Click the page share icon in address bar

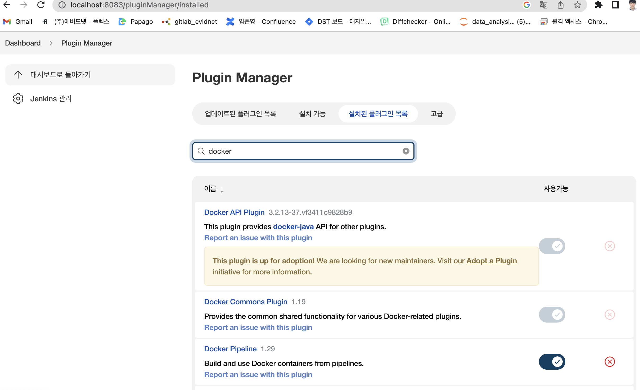click(561, 5)
